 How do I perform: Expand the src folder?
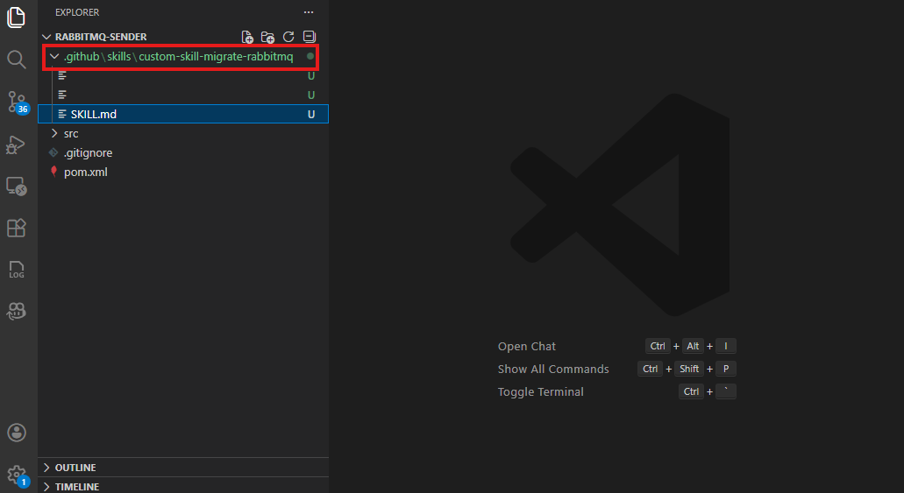71,134
